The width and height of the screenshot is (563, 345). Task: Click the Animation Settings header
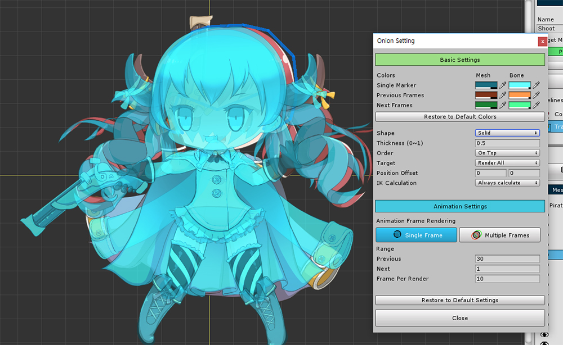[460, 206]
